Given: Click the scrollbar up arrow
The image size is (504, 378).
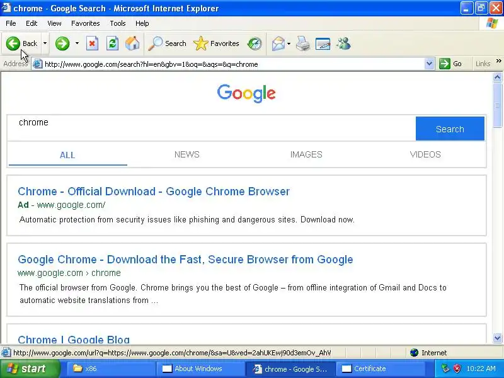Looking at the screenshot, I should (497, 77).
